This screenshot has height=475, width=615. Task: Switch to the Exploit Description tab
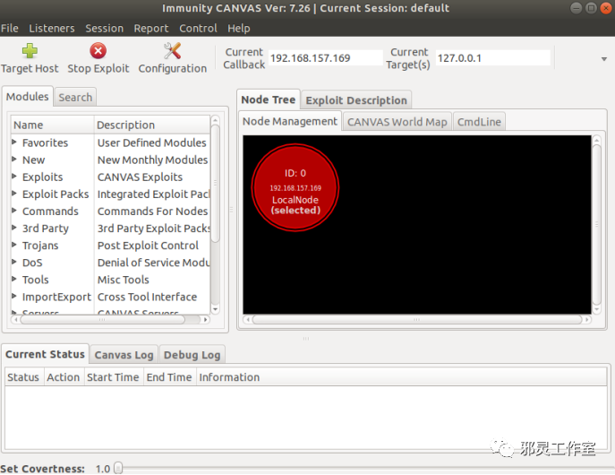click(x=356, y=100)
